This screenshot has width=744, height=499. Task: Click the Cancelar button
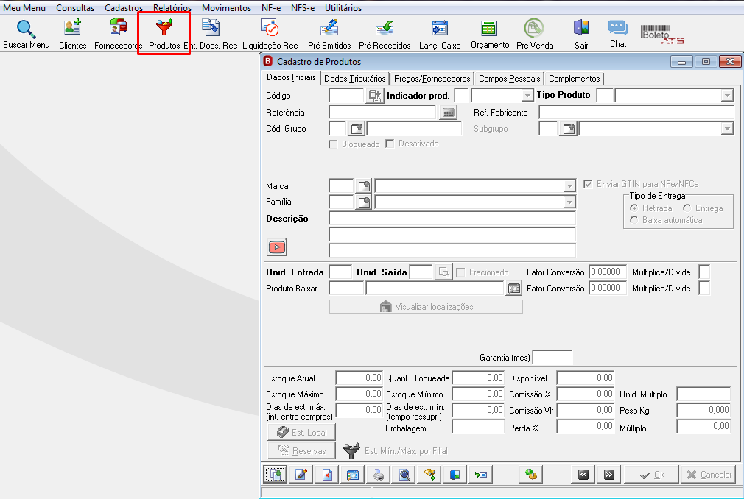709,475
